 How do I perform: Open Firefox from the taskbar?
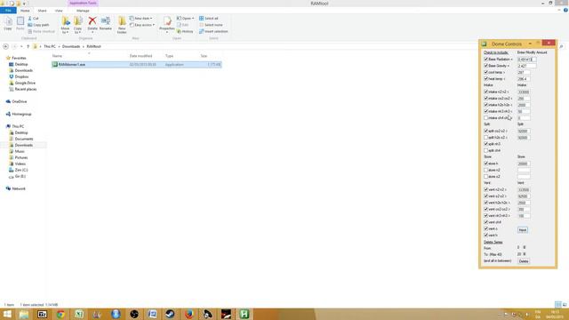pyautogui.click(x=189, y=314)
